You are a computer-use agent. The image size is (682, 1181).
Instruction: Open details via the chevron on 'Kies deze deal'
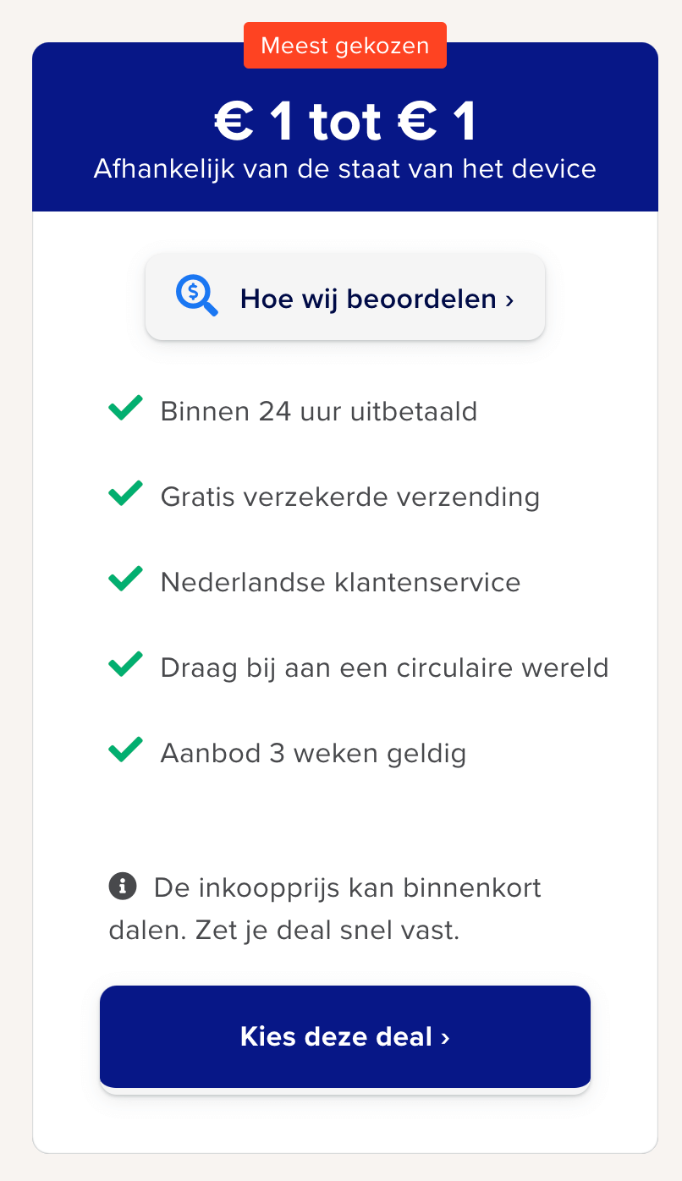[446, 1036]
